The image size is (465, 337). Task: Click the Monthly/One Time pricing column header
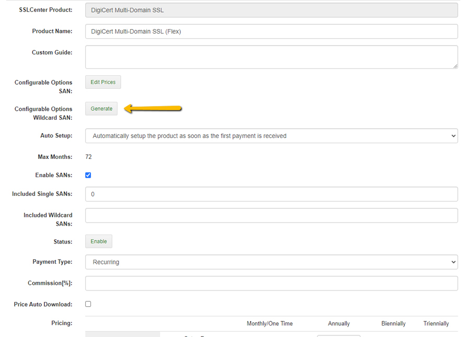coord(270,323)
